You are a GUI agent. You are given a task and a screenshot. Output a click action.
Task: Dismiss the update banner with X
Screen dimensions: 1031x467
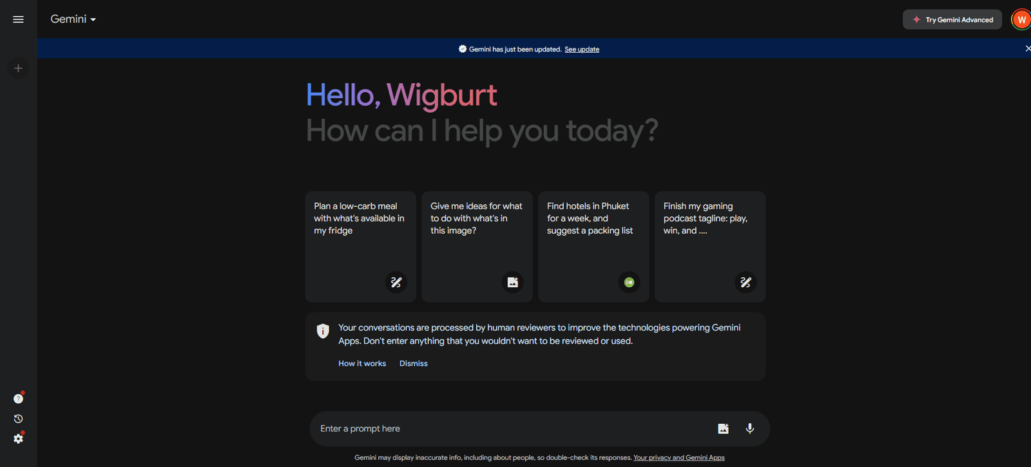(x=1027, y=49)
